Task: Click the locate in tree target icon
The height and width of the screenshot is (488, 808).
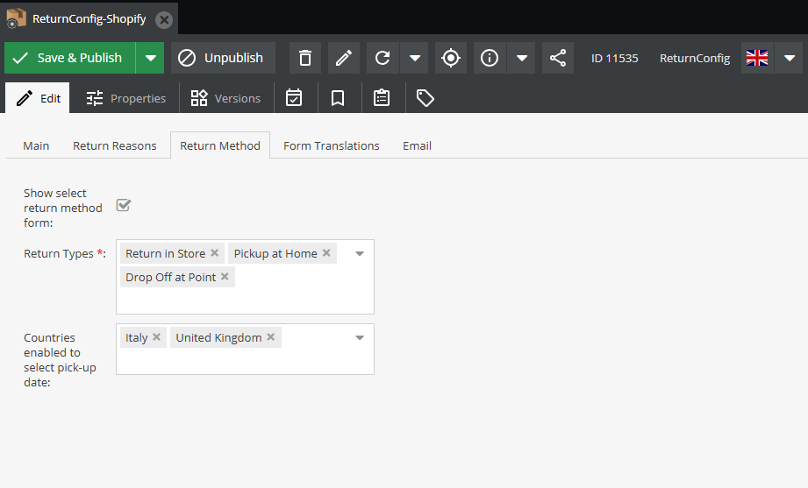Action: [x=451, y=58]
